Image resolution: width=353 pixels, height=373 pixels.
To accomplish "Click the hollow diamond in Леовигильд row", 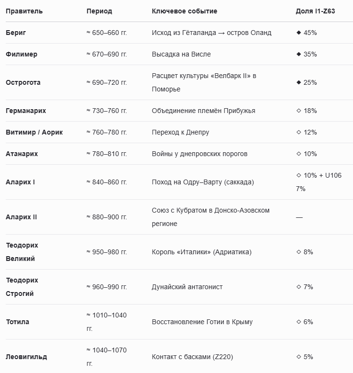I will coord(299,357).
